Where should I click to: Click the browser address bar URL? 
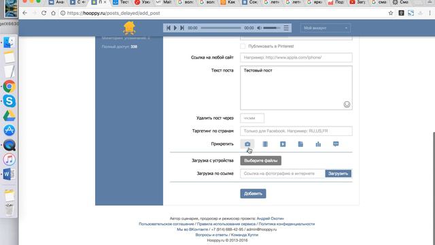pyautogui.click(x=114, y=13)
